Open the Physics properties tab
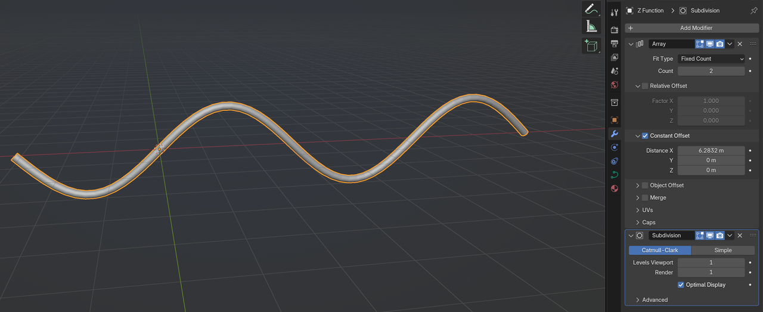This screenshot has height=312, width=763. [615, 147]
